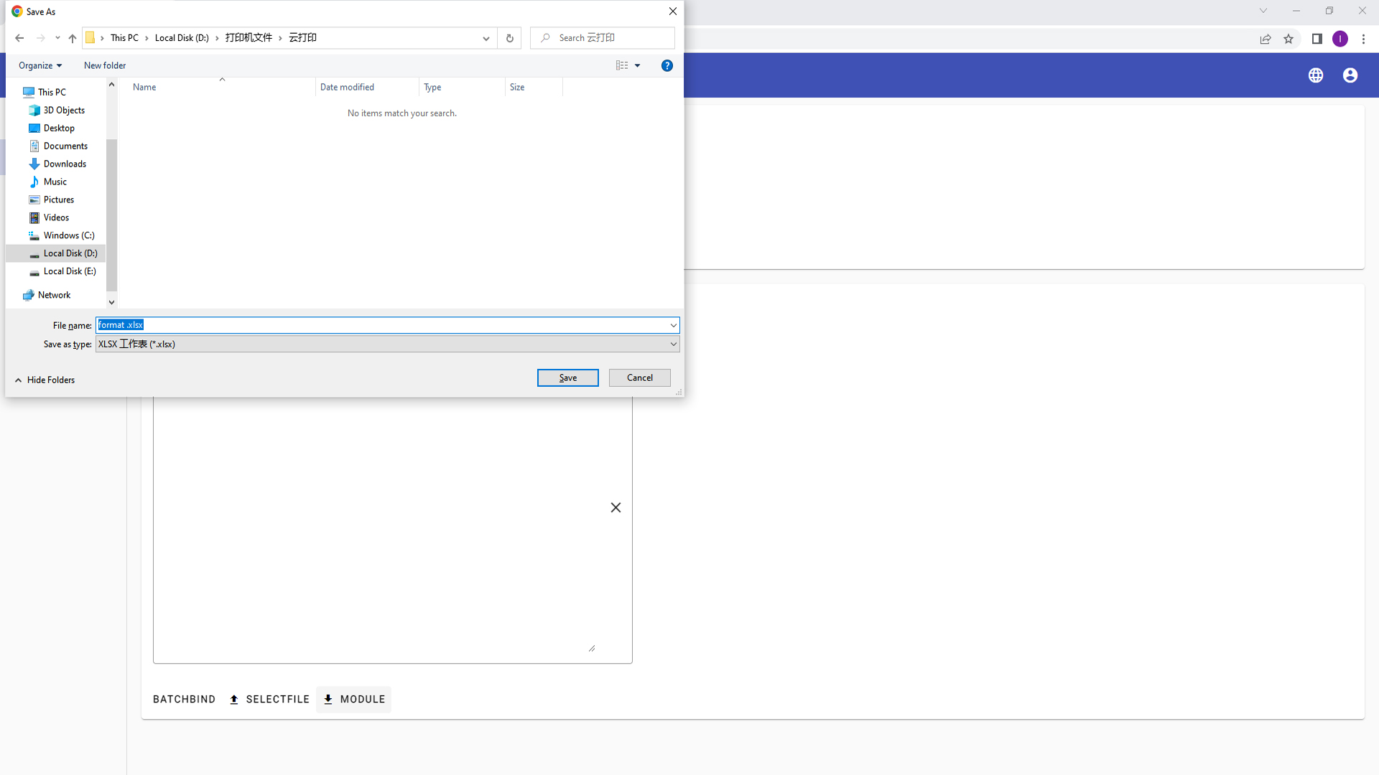Click the share page icon

1265,39
